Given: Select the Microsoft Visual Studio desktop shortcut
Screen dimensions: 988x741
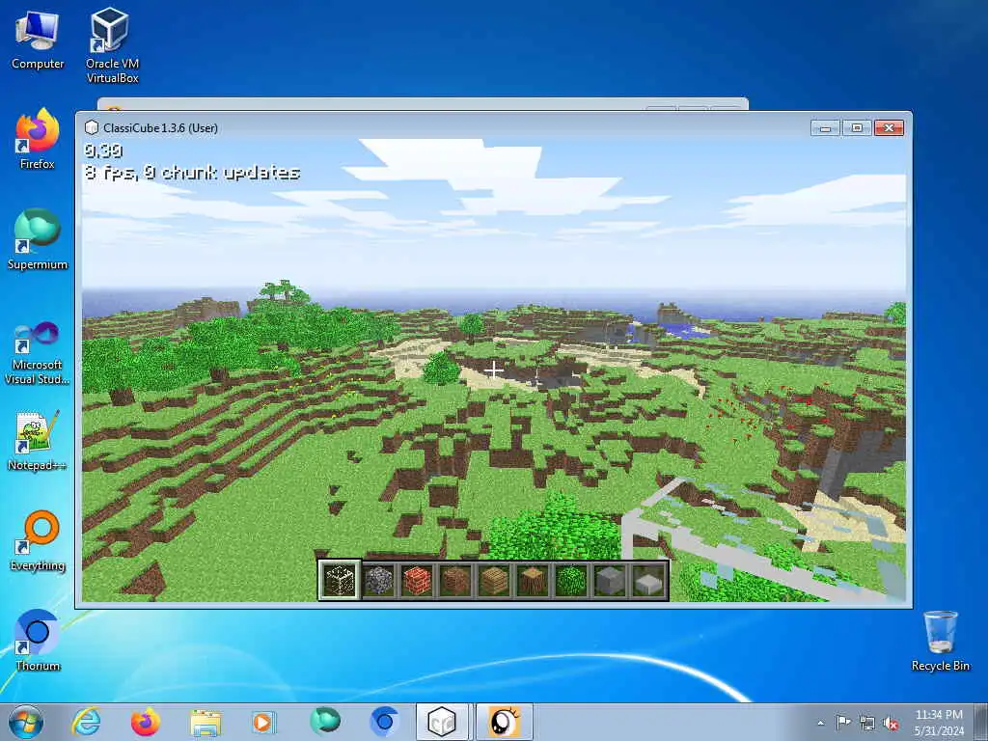Looking at the screenshot, I should (x=38, y=353).
